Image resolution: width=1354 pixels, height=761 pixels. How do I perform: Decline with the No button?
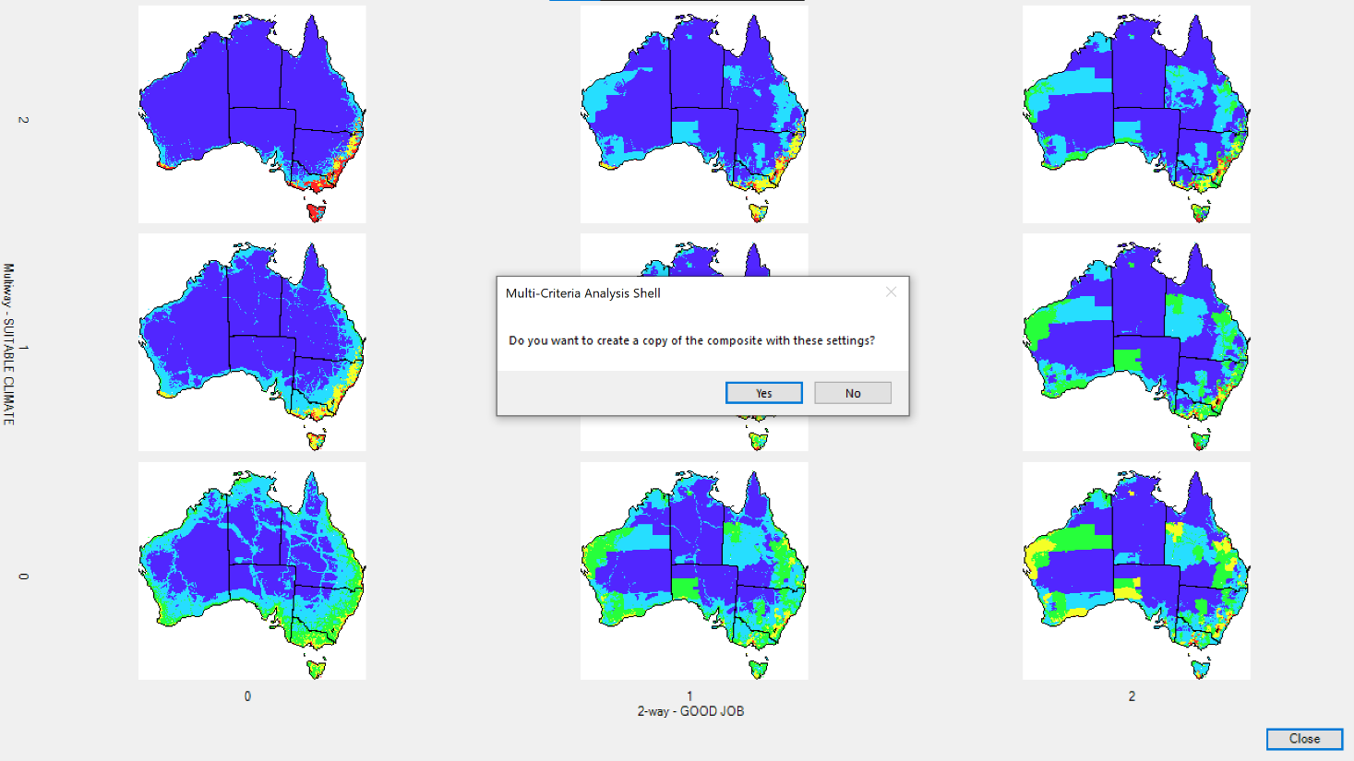coord(853,393)
